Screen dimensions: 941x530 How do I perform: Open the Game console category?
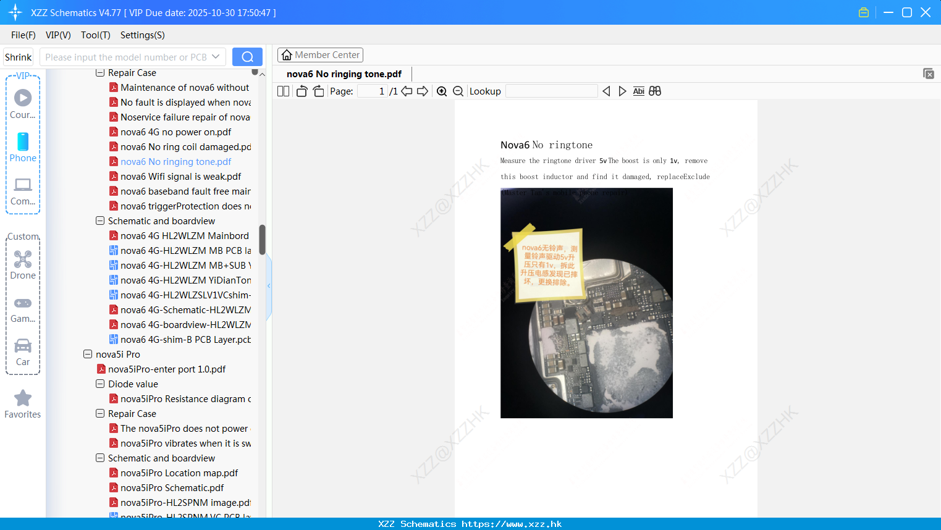tap(23, 309)
